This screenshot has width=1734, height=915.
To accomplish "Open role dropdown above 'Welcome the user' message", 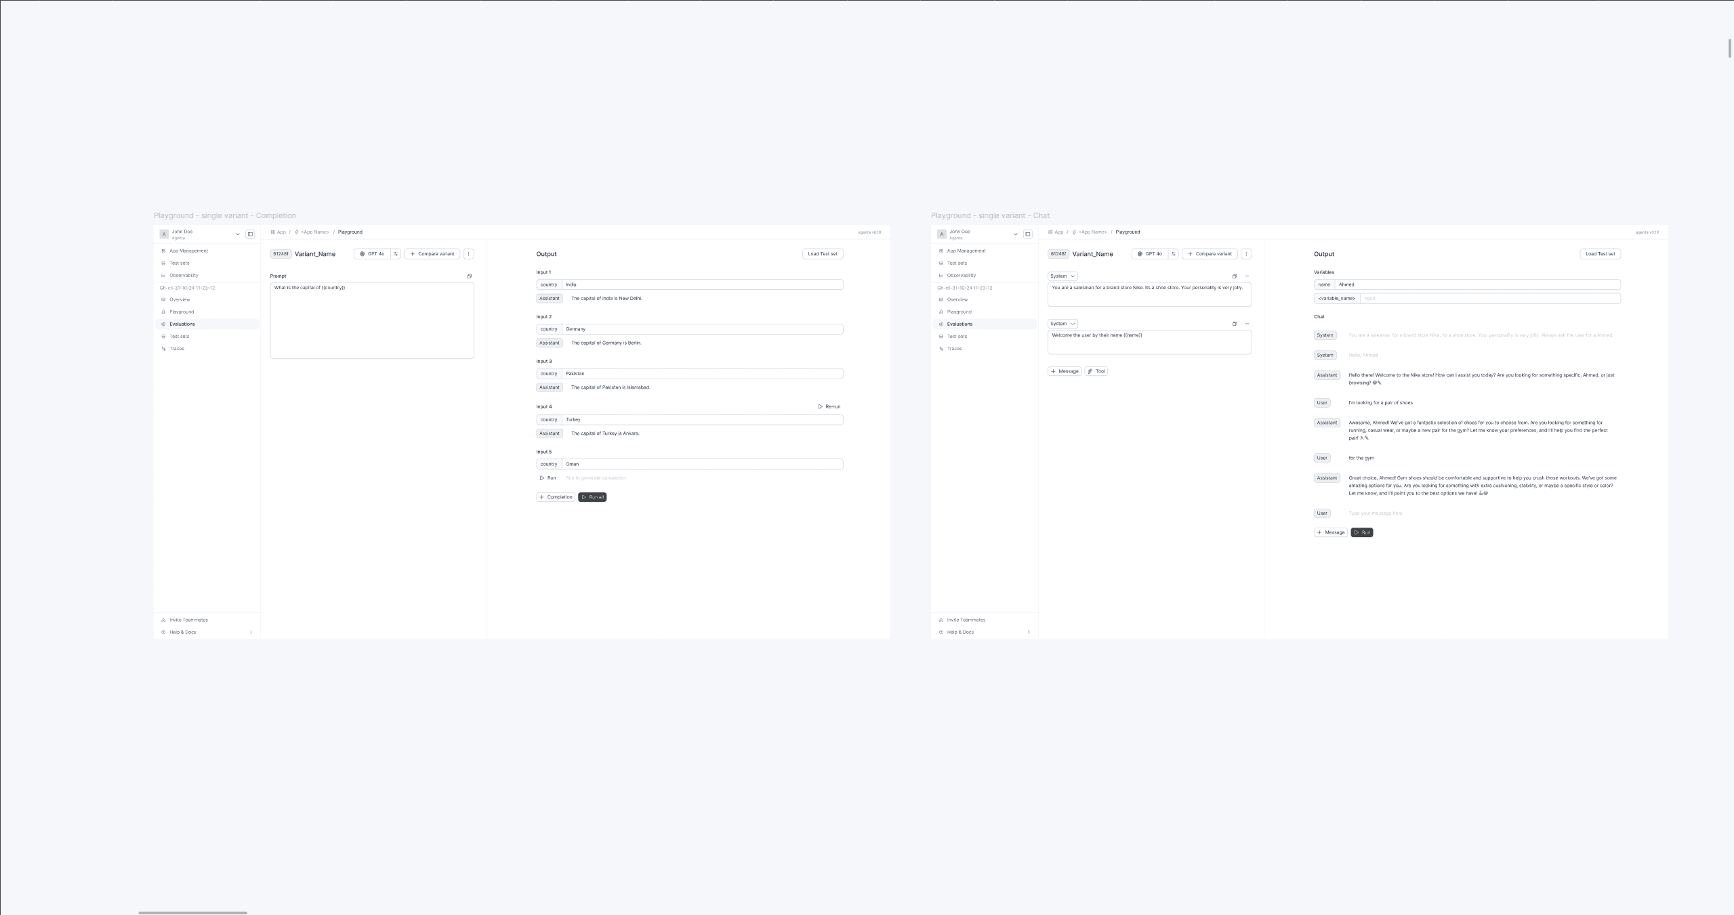I will (x=1062, y=324).
